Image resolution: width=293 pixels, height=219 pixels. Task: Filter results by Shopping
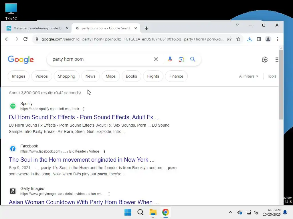[x=66, y=76]
